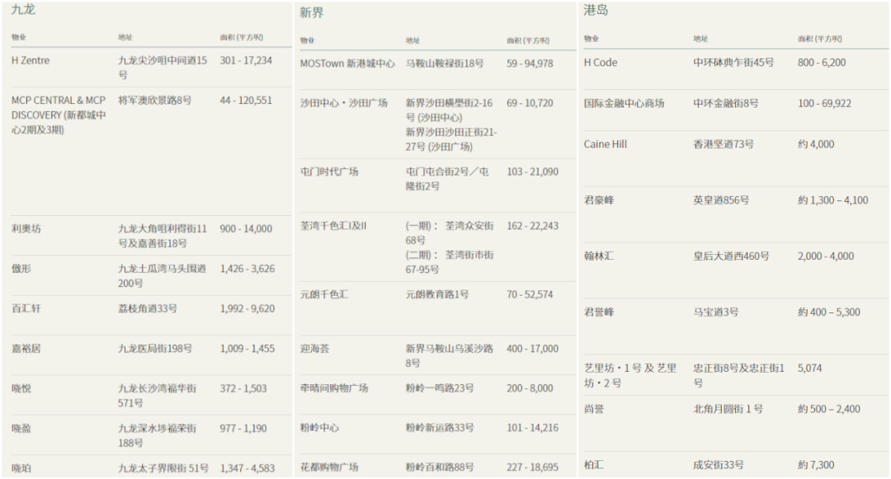Click the address 九龙尖沙咀中间道15号
This screenshot has height=479, width=891.
[x=163, y=68]
